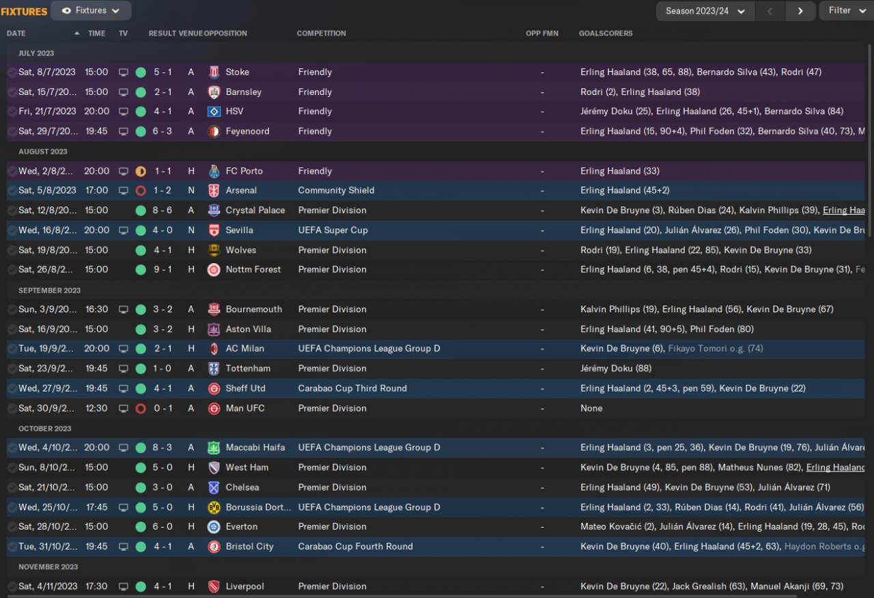The height and width of the screenshot is (598, 874).
Task: Click the vertical scrollbar on the right
Action: [x=871, y=137]
